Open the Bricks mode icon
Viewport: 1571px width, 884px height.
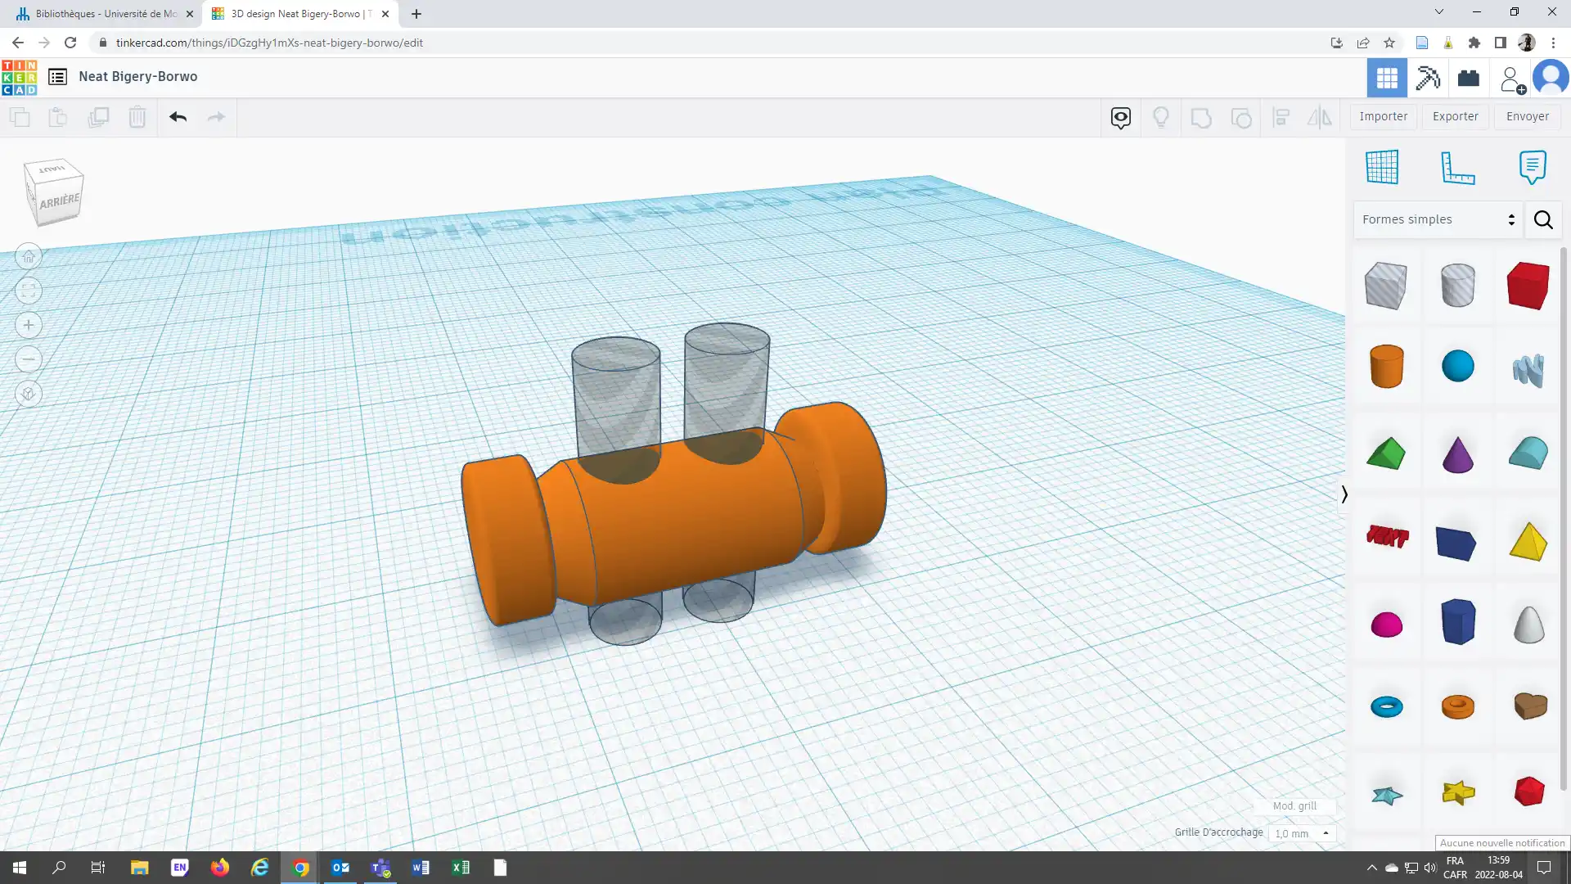tap(1469, 78)
